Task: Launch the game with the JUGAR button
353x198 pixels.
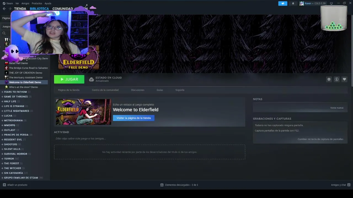Action: (69, 79)
